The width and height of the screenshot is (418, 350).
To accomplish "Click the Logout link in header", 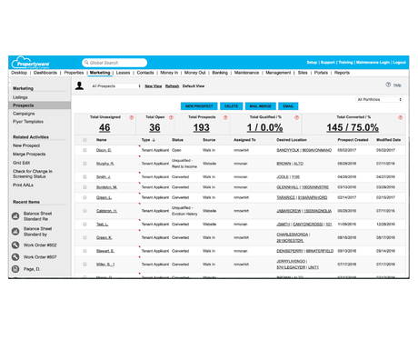I will [399, 63].
